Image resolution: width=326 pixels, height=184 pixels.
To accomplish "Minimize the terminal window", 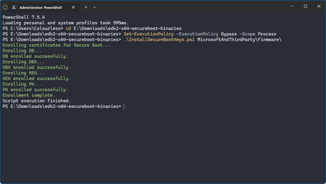I will click(x=292, y=6).
